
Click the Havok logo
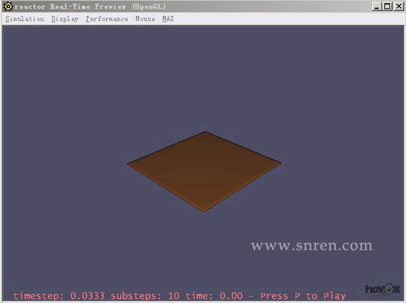click(382, 290)
